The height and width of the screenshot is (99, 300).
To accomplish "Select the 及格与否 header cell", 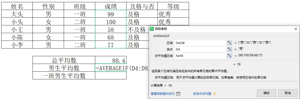I will 142,6.
